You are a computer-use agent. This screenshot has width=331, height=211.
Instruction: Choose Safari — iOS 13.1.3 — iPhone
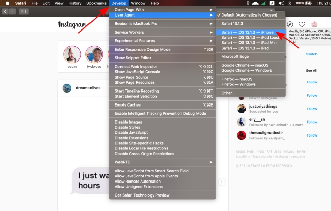click(x=251, y=32)
